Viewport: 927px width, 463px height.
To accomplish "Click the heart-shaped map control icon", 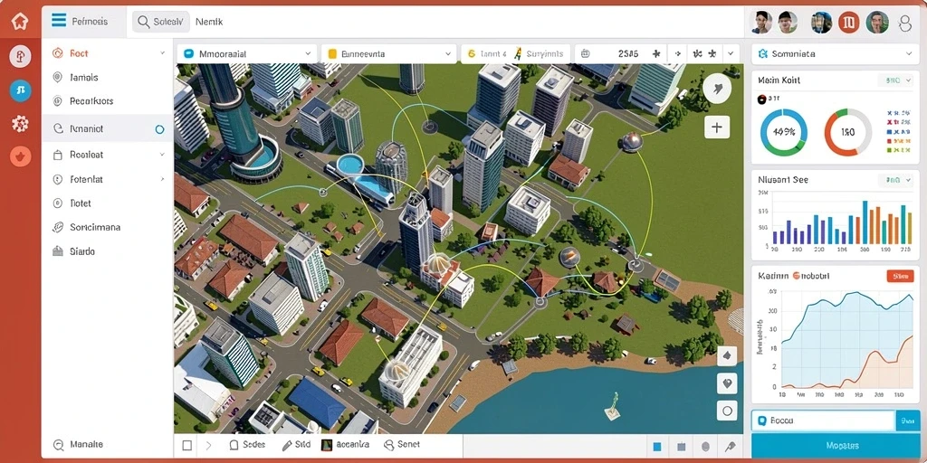I will (727, 383).
